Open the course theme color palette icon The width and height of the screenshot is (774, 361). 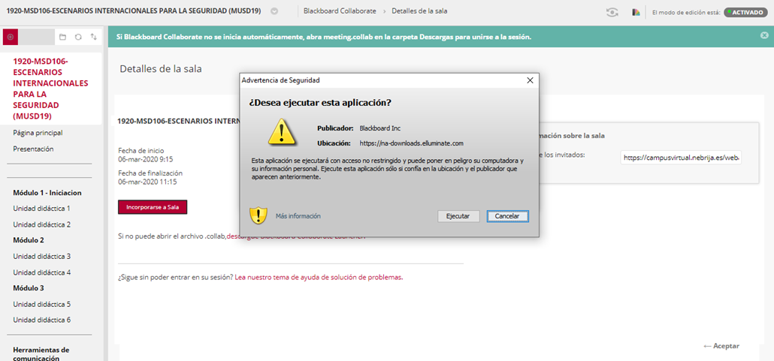click(x=636, y=12)
